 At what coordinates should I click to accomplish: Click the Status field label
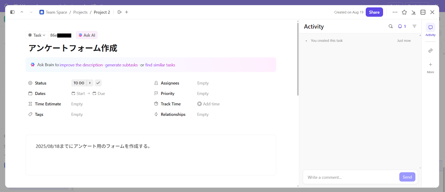point(41,83)
